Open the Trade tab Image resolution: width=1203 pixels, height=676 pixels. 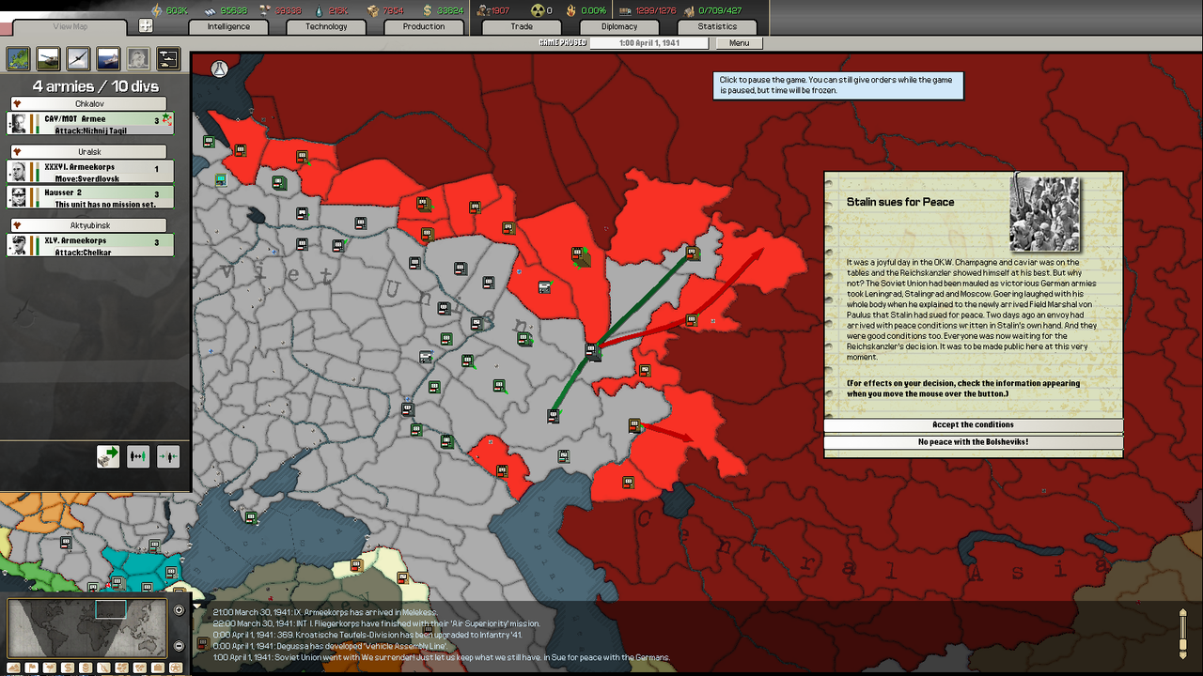click(522, 26)
